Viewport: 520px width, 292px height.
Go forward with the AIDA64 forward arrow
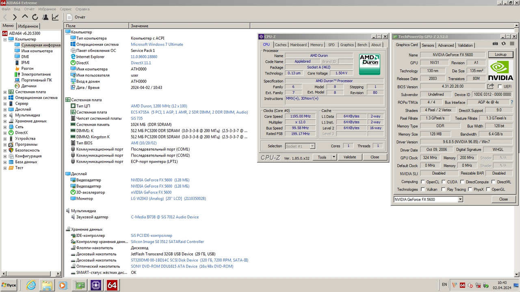tap(15, 17)
